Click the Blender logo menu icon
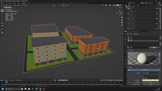Image resolution: width=162 pixels, height=91 pixels. coord(2,3)
